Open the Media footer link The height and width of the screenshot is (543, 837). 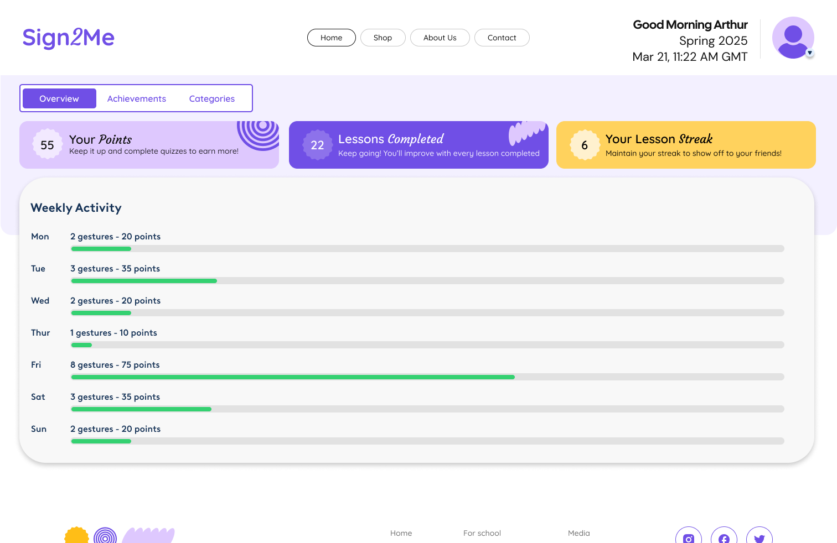pyautogui.click(x=579, y=533)
